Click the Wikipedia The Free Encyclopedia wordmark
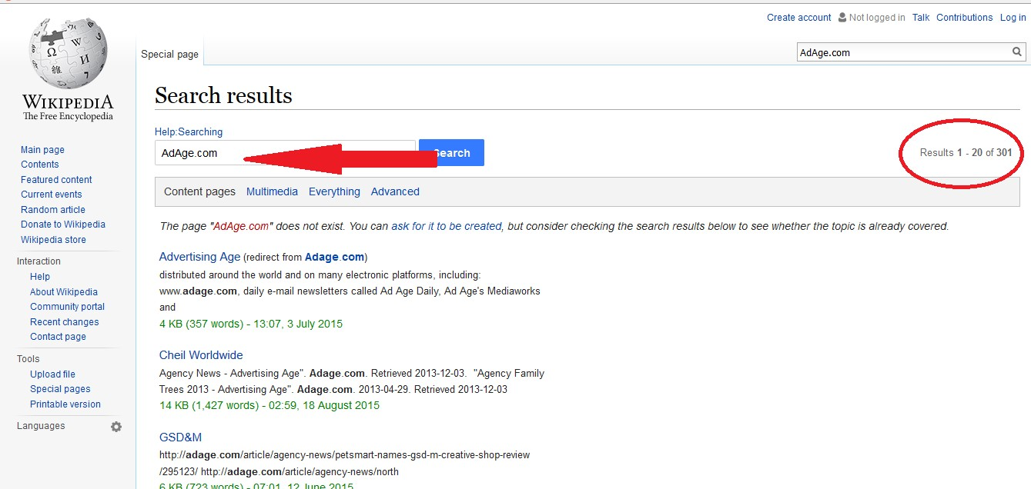 pos(68,108)
